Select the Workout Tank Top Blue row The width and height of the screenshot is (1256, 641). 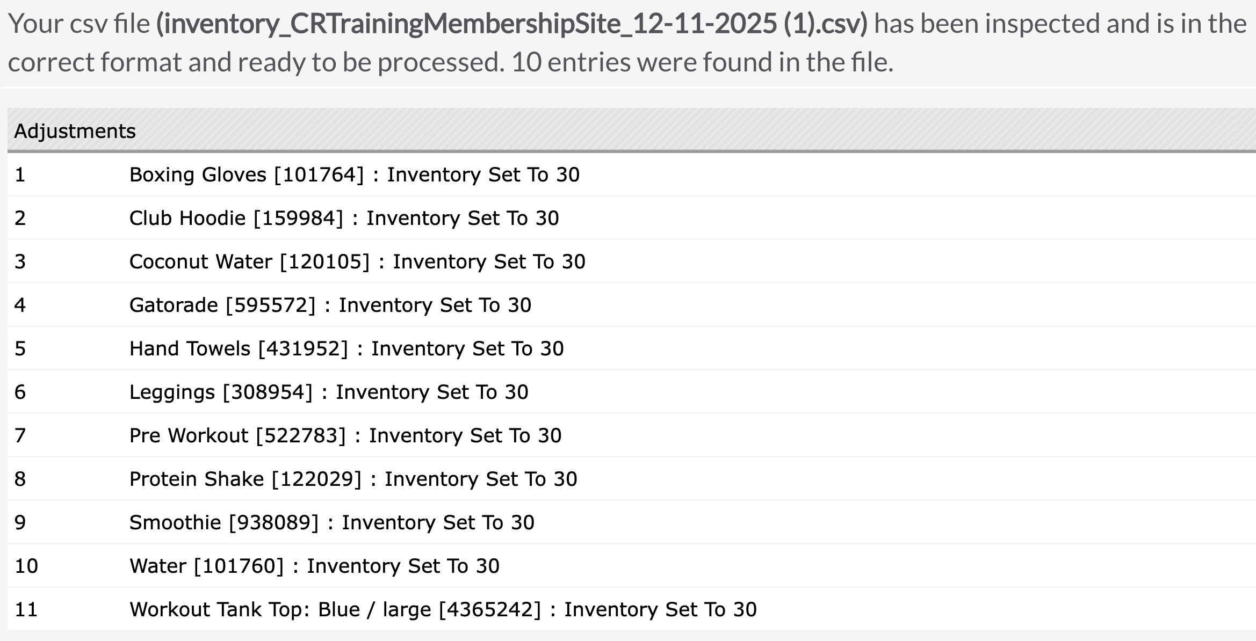click(631, 609)
